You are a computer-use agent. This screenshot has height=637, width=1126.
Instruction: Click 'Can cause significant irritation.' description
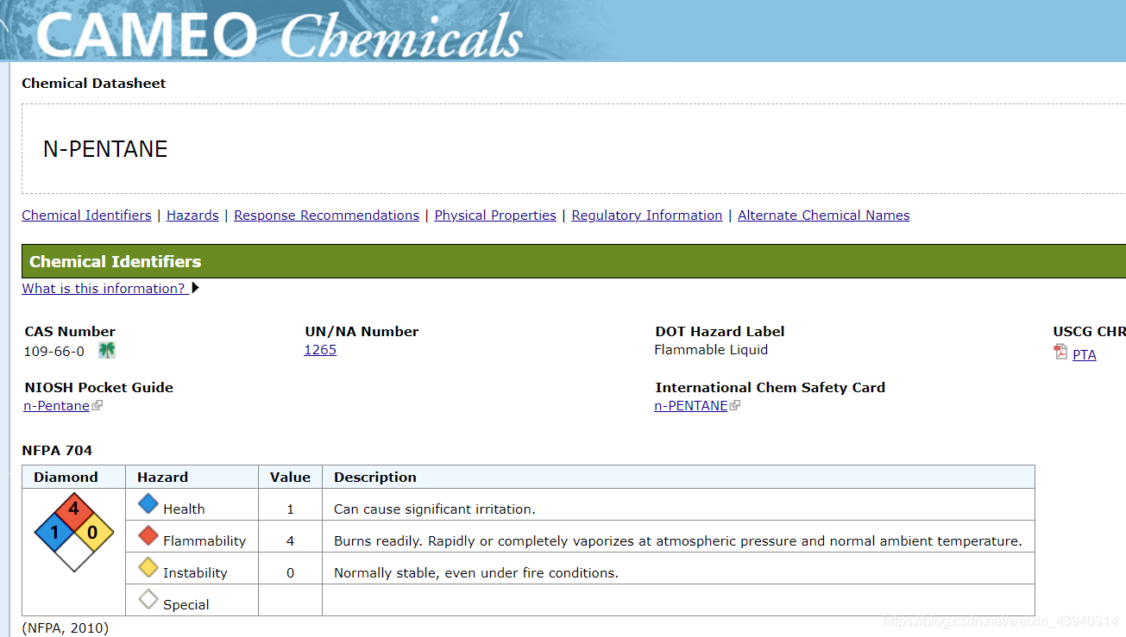point(435,509)
